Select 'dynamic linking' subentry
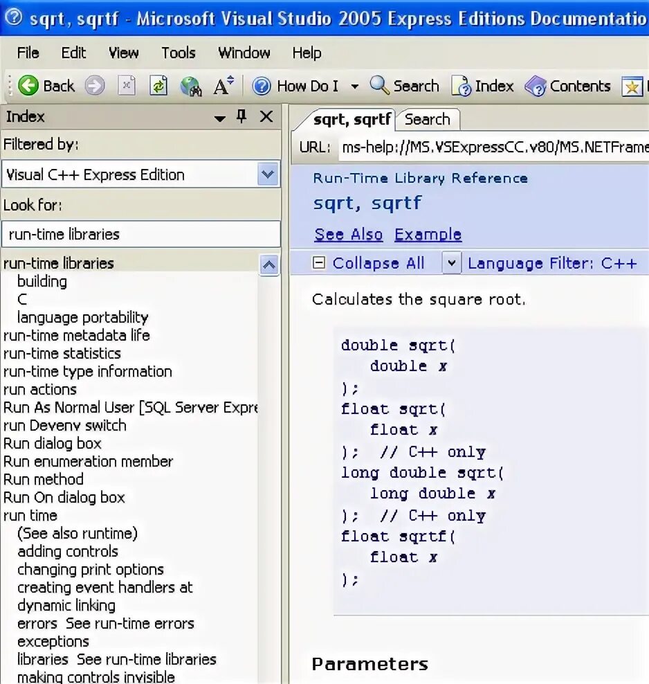This screenshot has height=684, width=649. coord(66,606)
